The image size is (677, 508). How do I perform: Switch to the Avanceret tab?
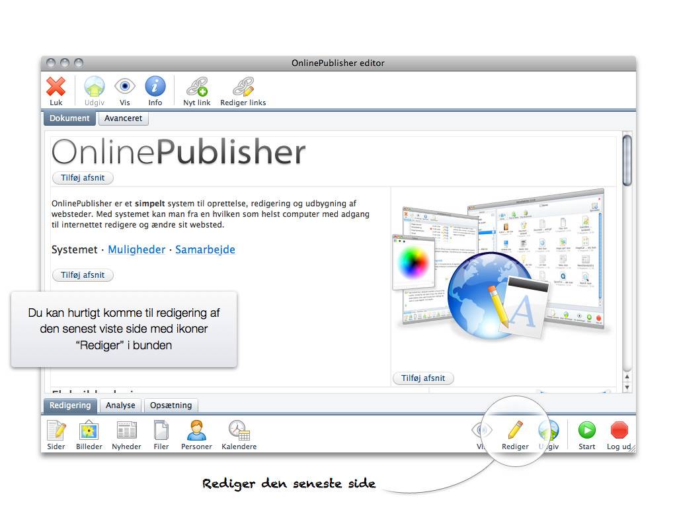click(124, 118)
